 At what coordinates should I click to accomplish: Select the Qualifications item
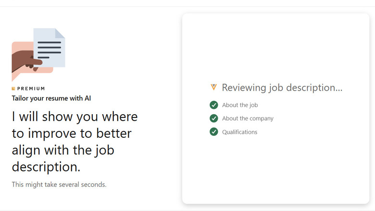(x=239, y=132)
